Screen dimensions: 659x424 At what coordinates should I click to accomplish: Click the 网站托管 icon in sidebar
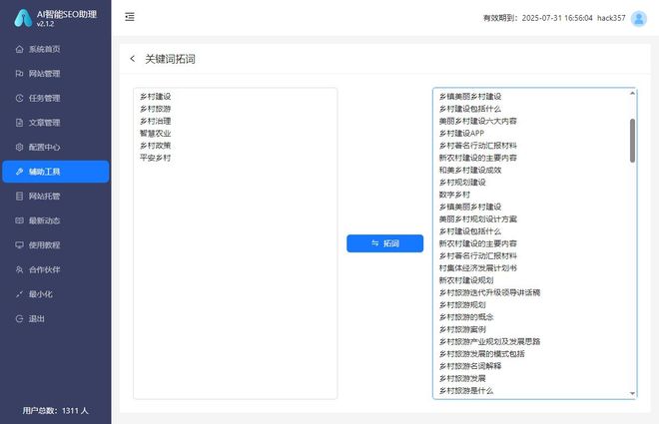pyautogui.click(x=20, y=197)
